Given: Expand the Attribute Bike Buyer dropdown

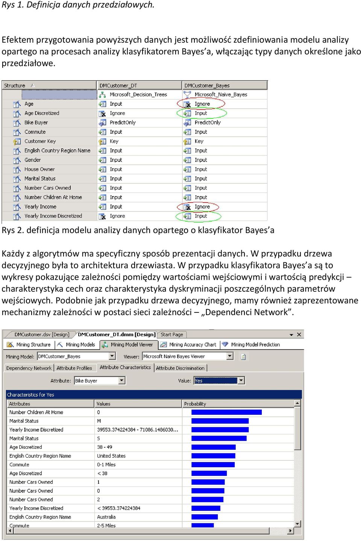Looking at the screenshot, I should tap(121, 381).
